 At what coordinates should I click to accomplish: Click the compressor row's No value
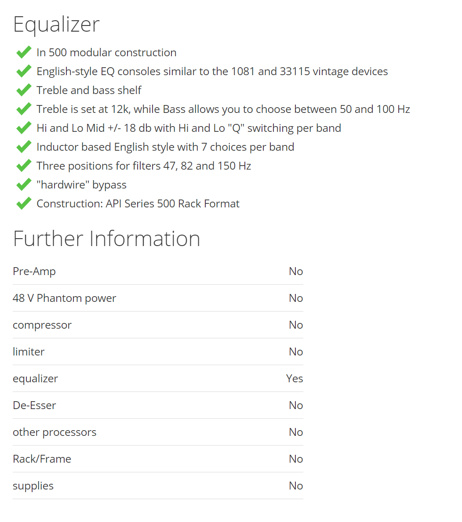(296, 325)
